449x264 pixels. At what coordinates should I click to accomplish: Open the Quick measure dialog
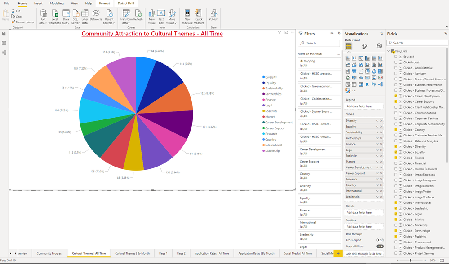(x=199, y=17)
